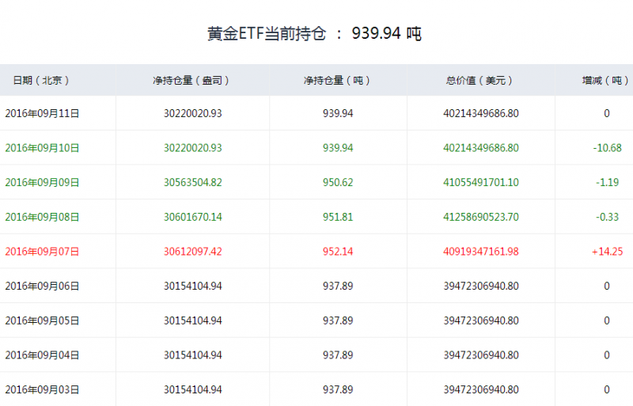
Task: Select the date cell 2016年09月05日
Action: coord(42,321)
